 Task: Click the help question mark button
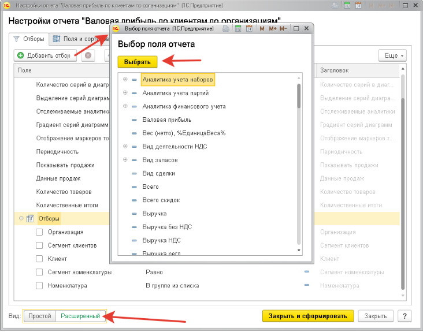(x=405, y=316)
